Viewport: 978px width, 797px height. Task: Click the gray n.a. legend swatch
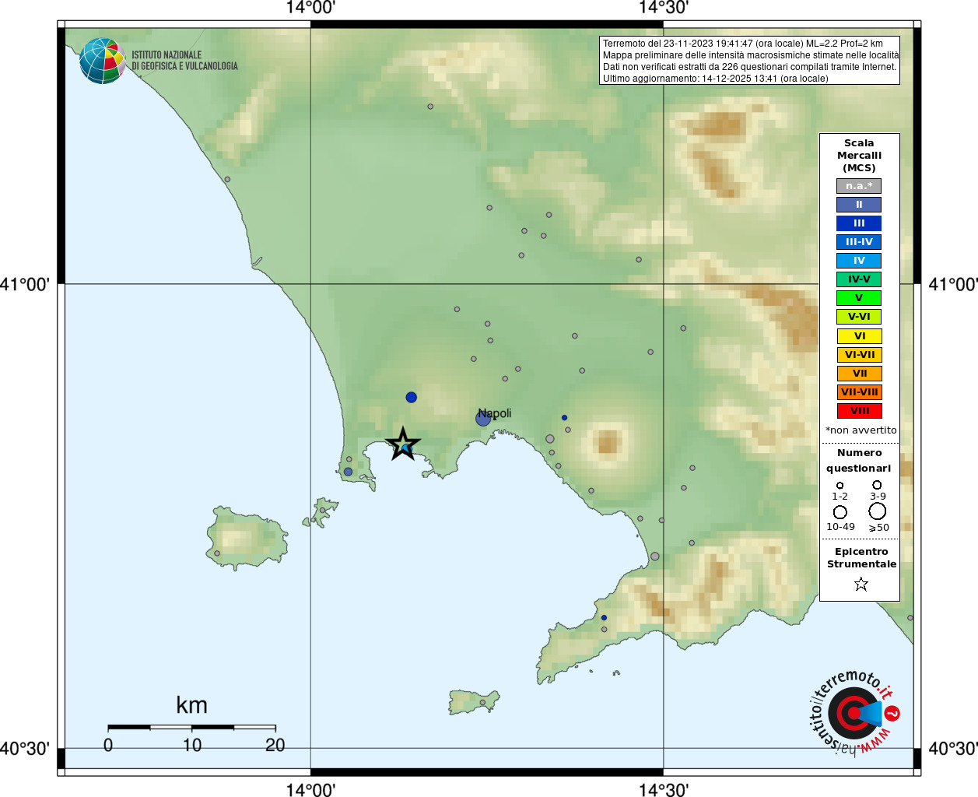click(859, 186)
